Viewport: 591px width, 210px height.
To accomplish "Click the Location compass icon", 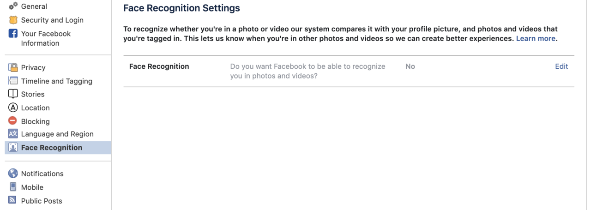I will tap(13, 108).
